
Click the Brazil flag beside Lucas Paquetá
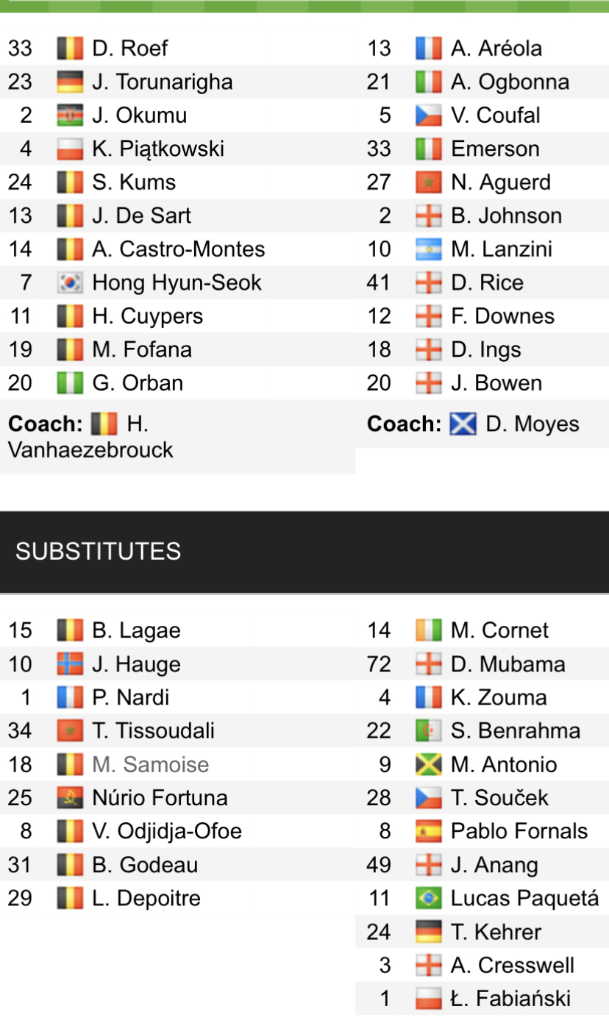429,899
